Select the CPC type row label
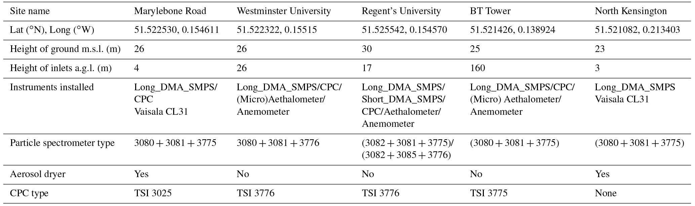695x206 pixels. click(29, 193)
